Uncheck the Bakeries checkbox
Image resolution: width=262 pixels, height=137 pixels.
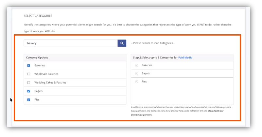(29, 66)
